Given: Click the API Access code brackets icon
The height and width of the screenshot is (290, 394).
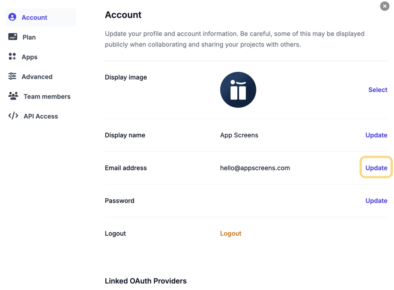Looking at the screenshot, I should pyautogui.click(x=13, y=116).
